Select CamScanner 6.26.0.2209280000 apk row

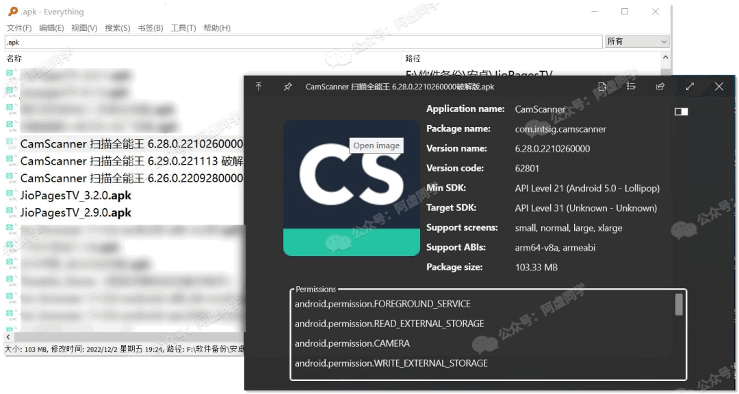pos(131,178)
